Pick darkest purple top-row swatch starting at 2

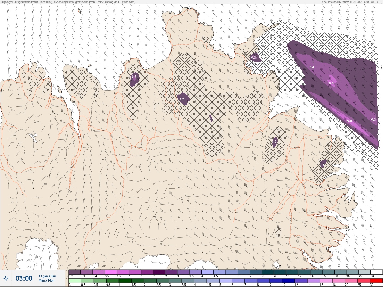[159, 272]
